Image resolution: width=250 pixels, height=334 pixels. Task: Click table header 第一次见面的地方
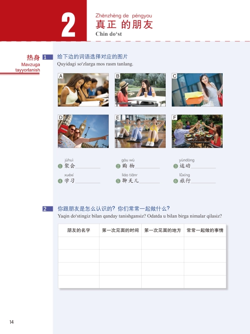point(162,230)
